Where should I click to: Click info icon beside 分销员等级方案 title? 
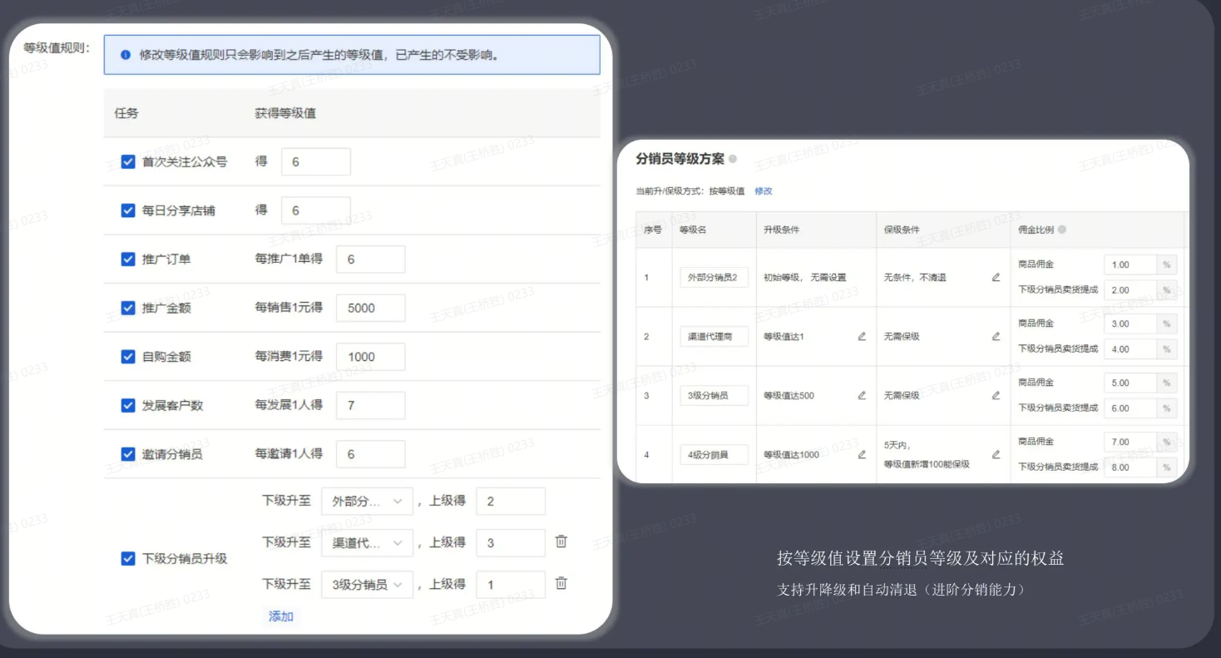733,159
